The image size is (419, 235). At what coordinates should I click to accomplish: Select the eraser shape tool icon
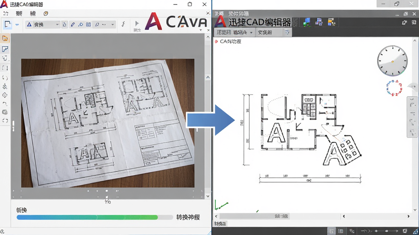pyautogui.click(x=97, y=24)
